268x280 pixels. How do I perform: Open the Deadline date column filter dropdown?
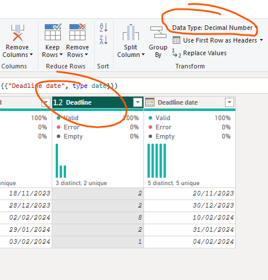(x=230, y=102)
